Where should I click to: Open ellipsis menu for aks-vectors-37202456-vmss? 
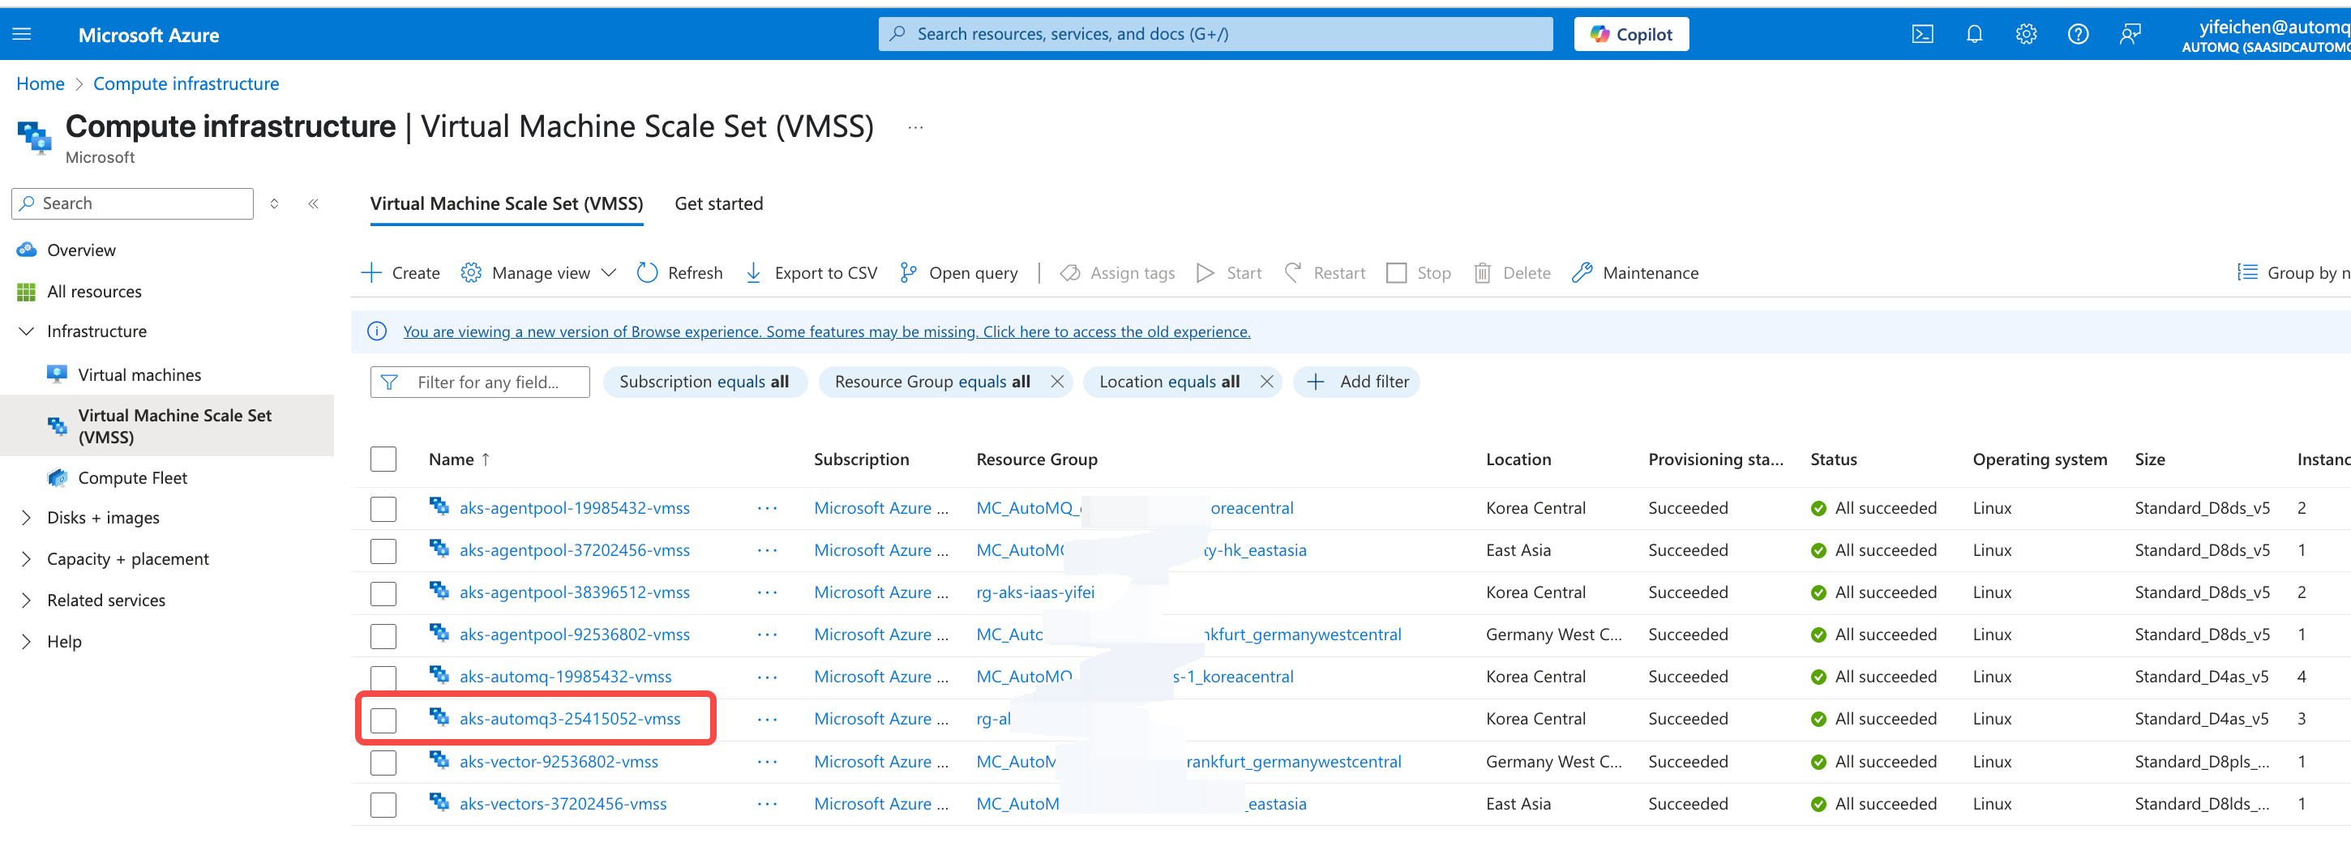767,804
